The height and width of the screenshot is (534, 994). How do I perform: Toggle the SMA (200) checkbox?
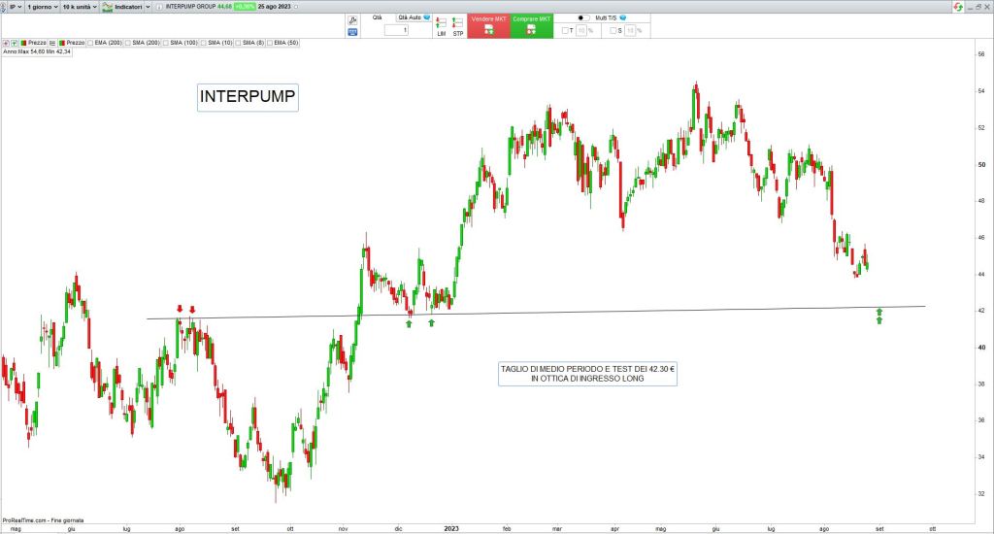click(x=128, y=43)
